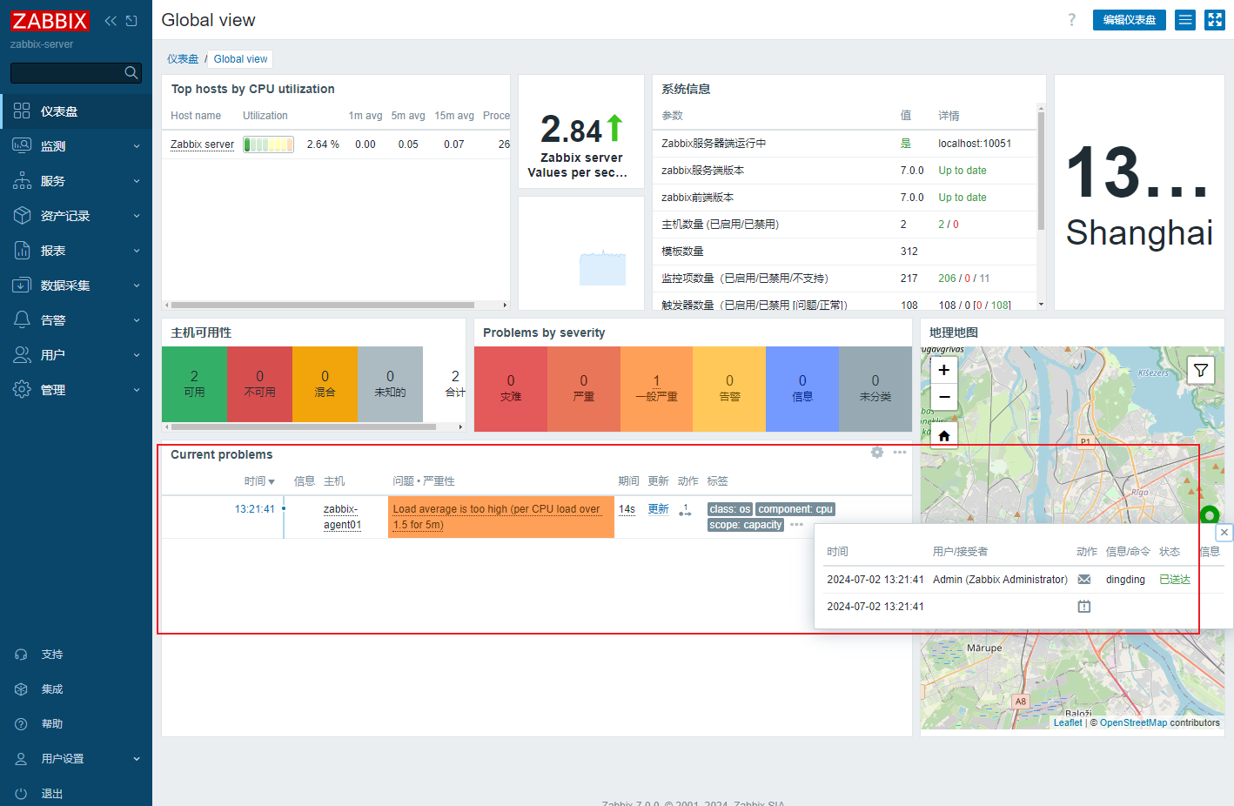Expand 告警 alerts menu
This screenshot has height=806, width=1234.
tap(76, 320)
